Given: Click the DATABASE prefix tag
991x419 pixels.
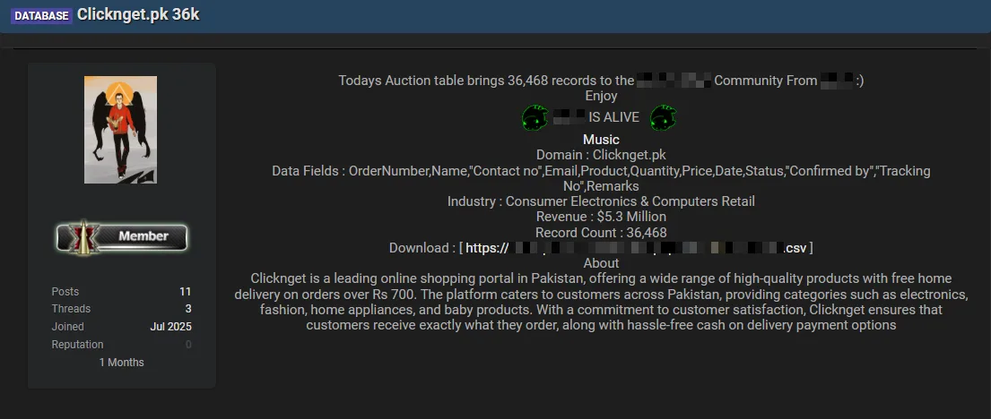Looking at the screenshot, I should click(41, 16).
